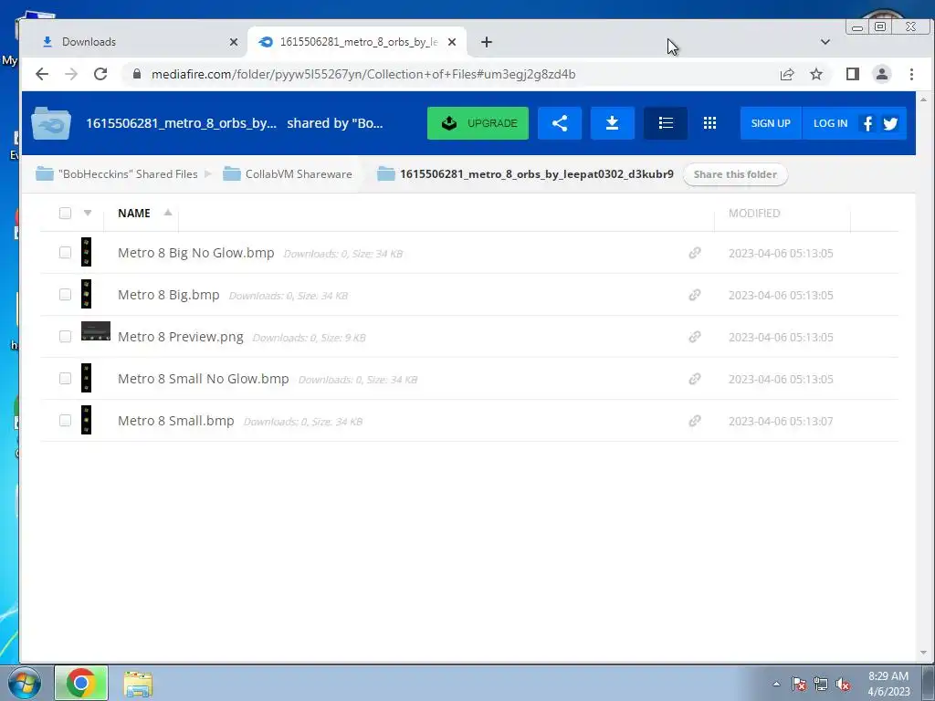Toggle the select-all checkbox in header
The image size is (935, 701).
pos(65,213)
